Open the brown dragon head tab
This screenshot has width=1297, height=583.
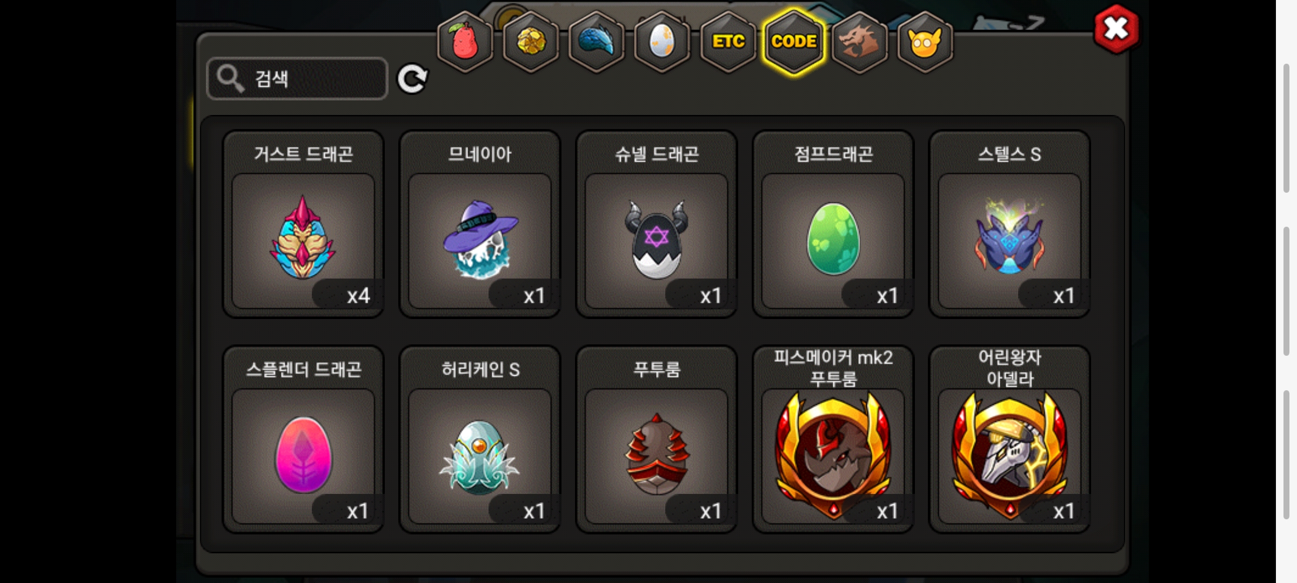860,42
